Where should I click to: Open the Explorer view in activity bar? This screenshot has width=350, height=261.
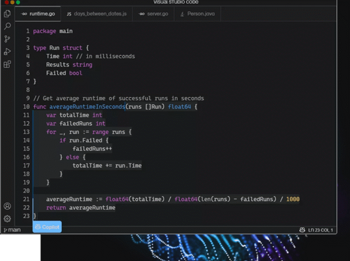(x=7, y=13)
